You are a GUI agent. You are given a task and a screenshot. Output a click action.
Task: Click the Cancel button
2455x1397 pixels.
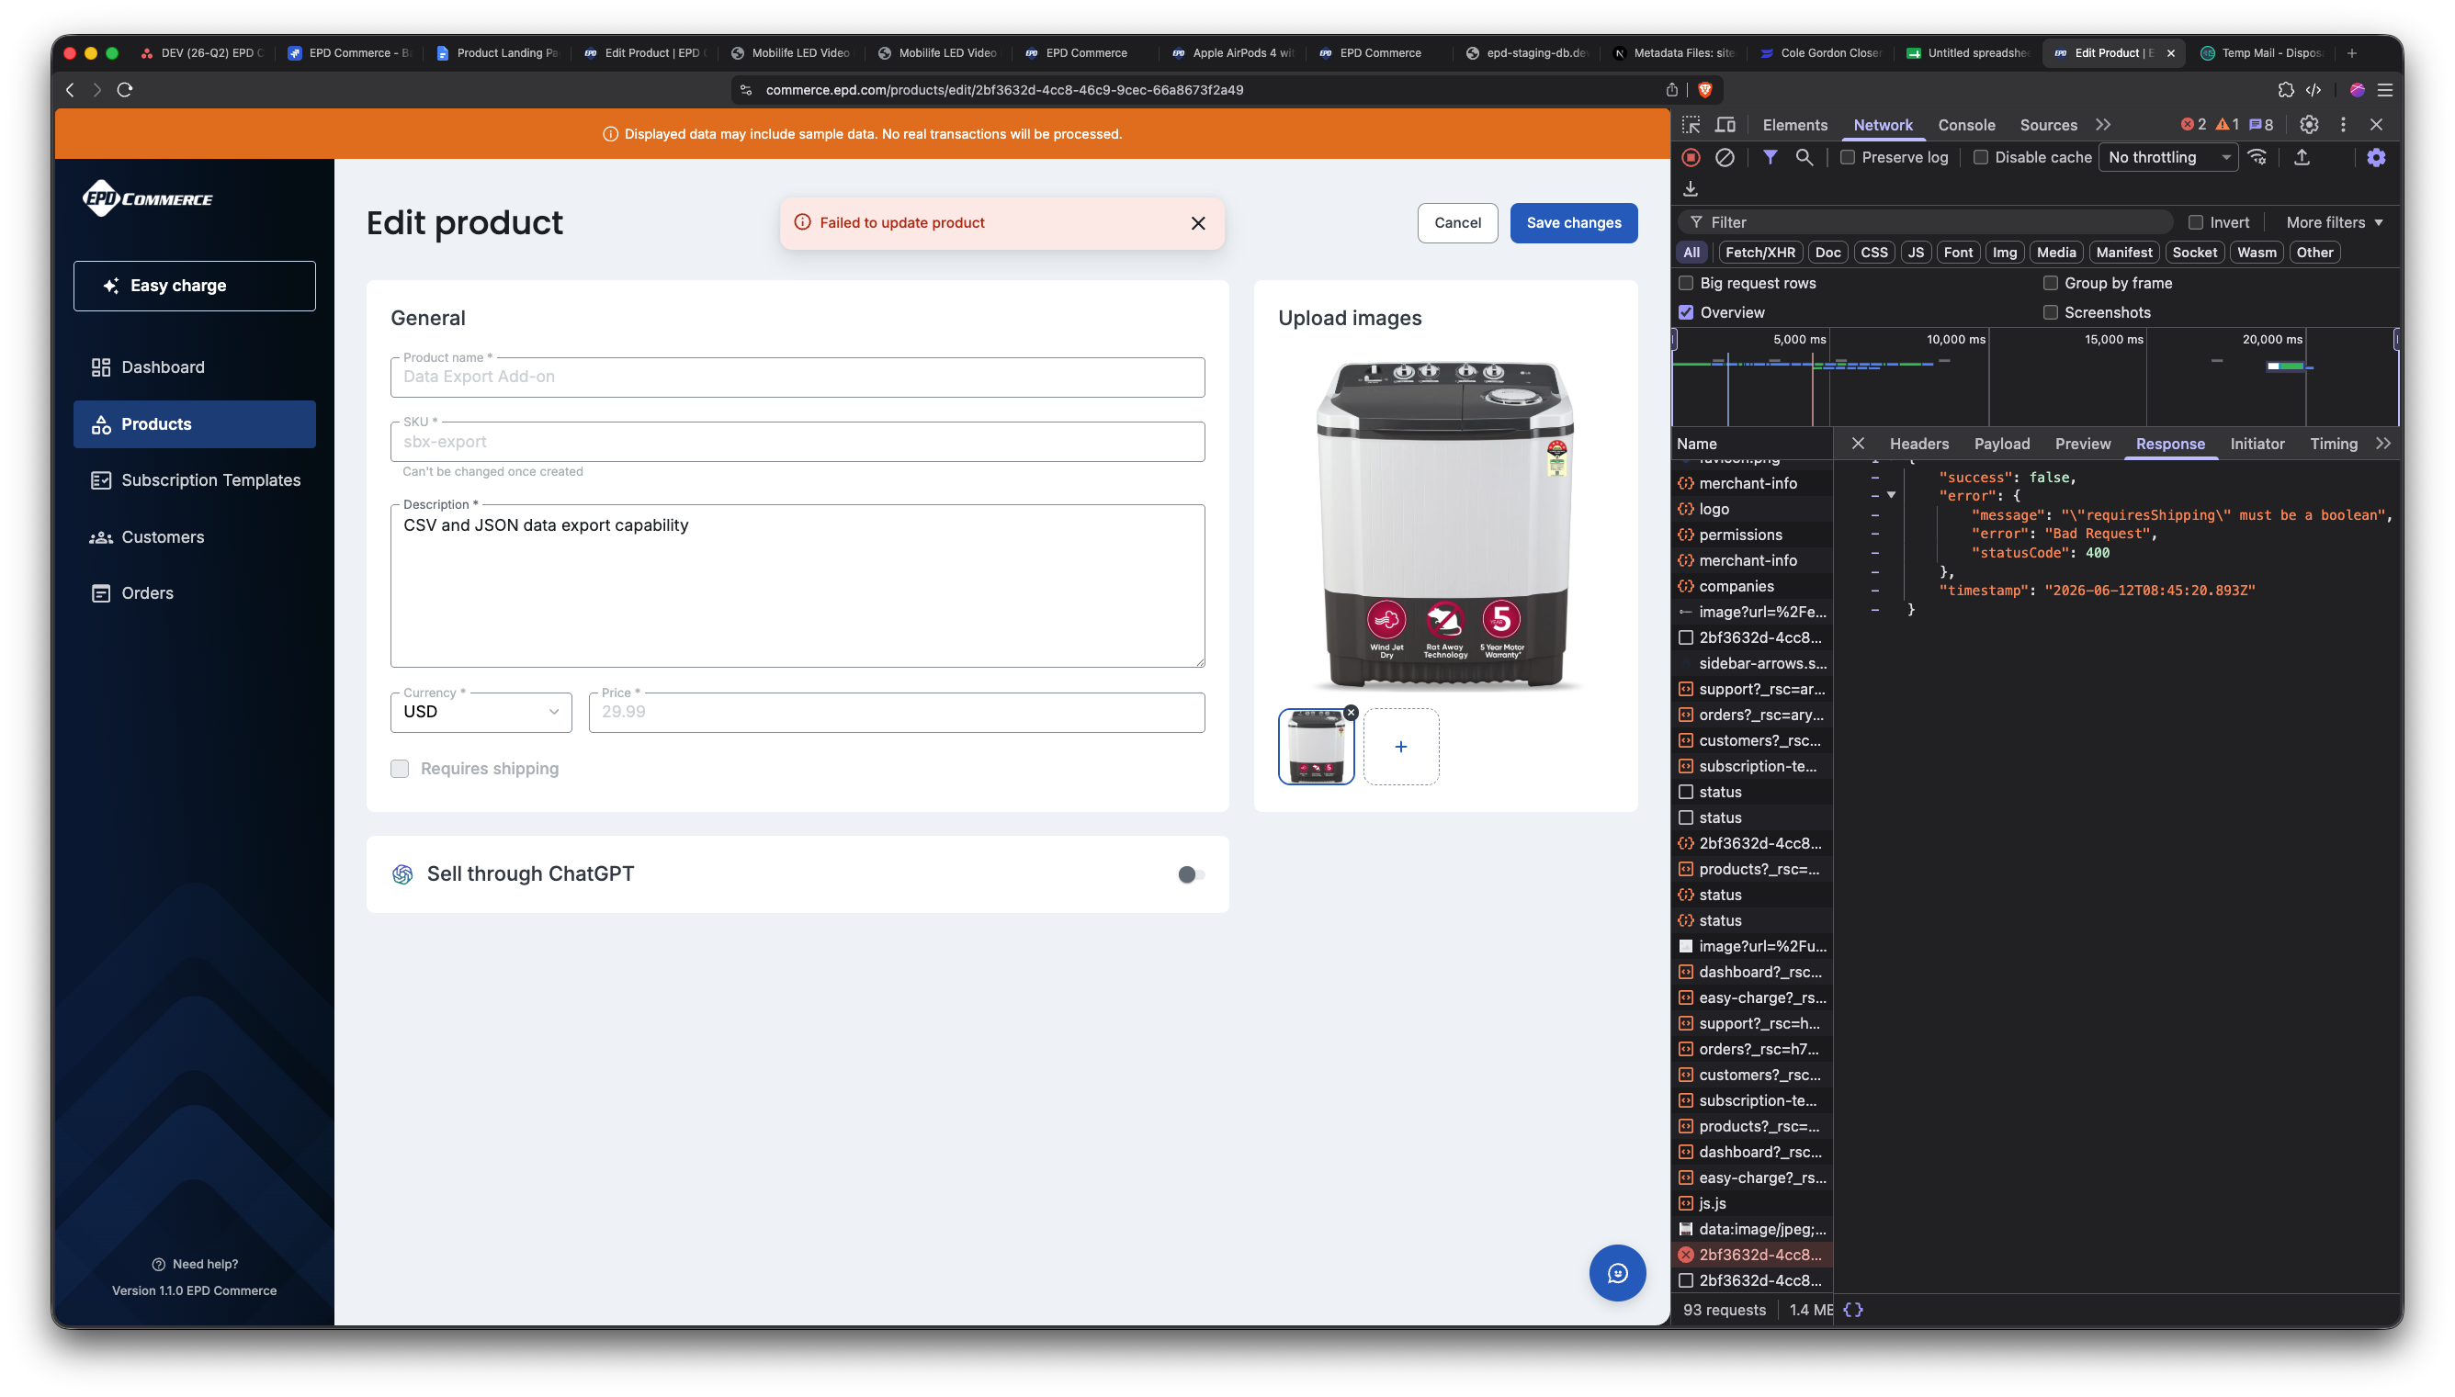(x=1457, y=223)
